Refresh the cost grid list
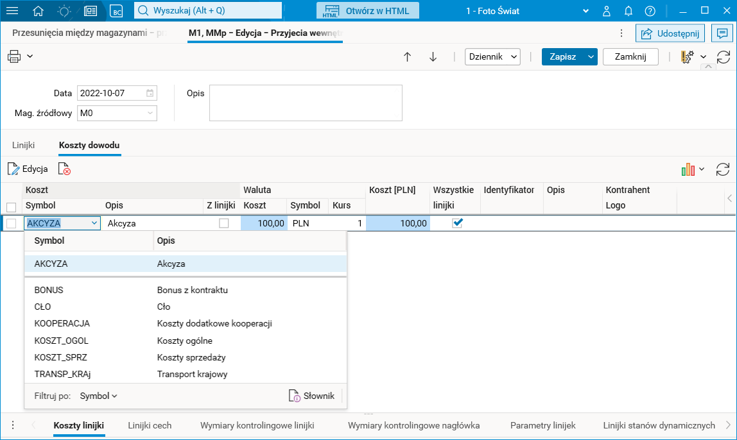Viewport: 737px width, 440px height. pyautogui.click(x=722, y=169)
